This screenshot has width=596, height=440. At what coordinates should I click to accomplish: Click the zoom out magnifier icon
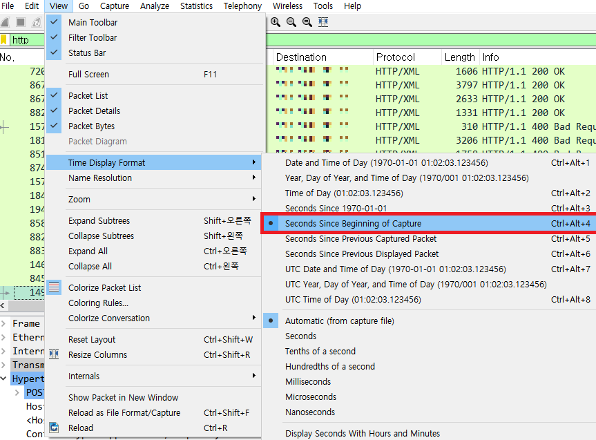coord(291,22)
